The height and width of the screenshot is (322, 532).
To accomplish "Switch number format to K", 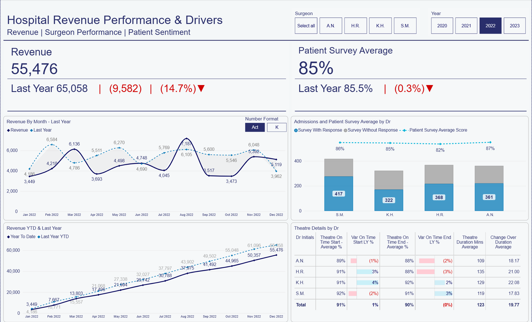I will [x=277, y=127].
